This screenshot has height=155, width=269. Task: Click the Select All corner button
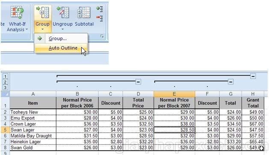5,94
